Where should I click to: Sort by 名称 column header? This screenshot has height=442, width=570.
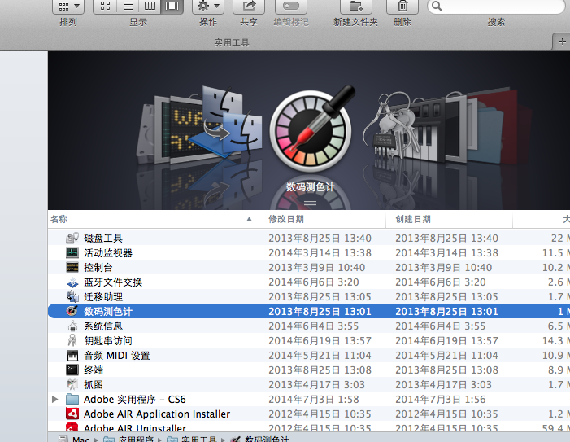[153, 219]
